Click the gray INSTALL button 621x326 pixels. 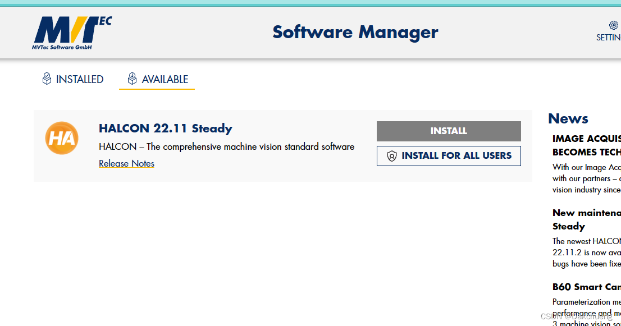coord(449,131)
